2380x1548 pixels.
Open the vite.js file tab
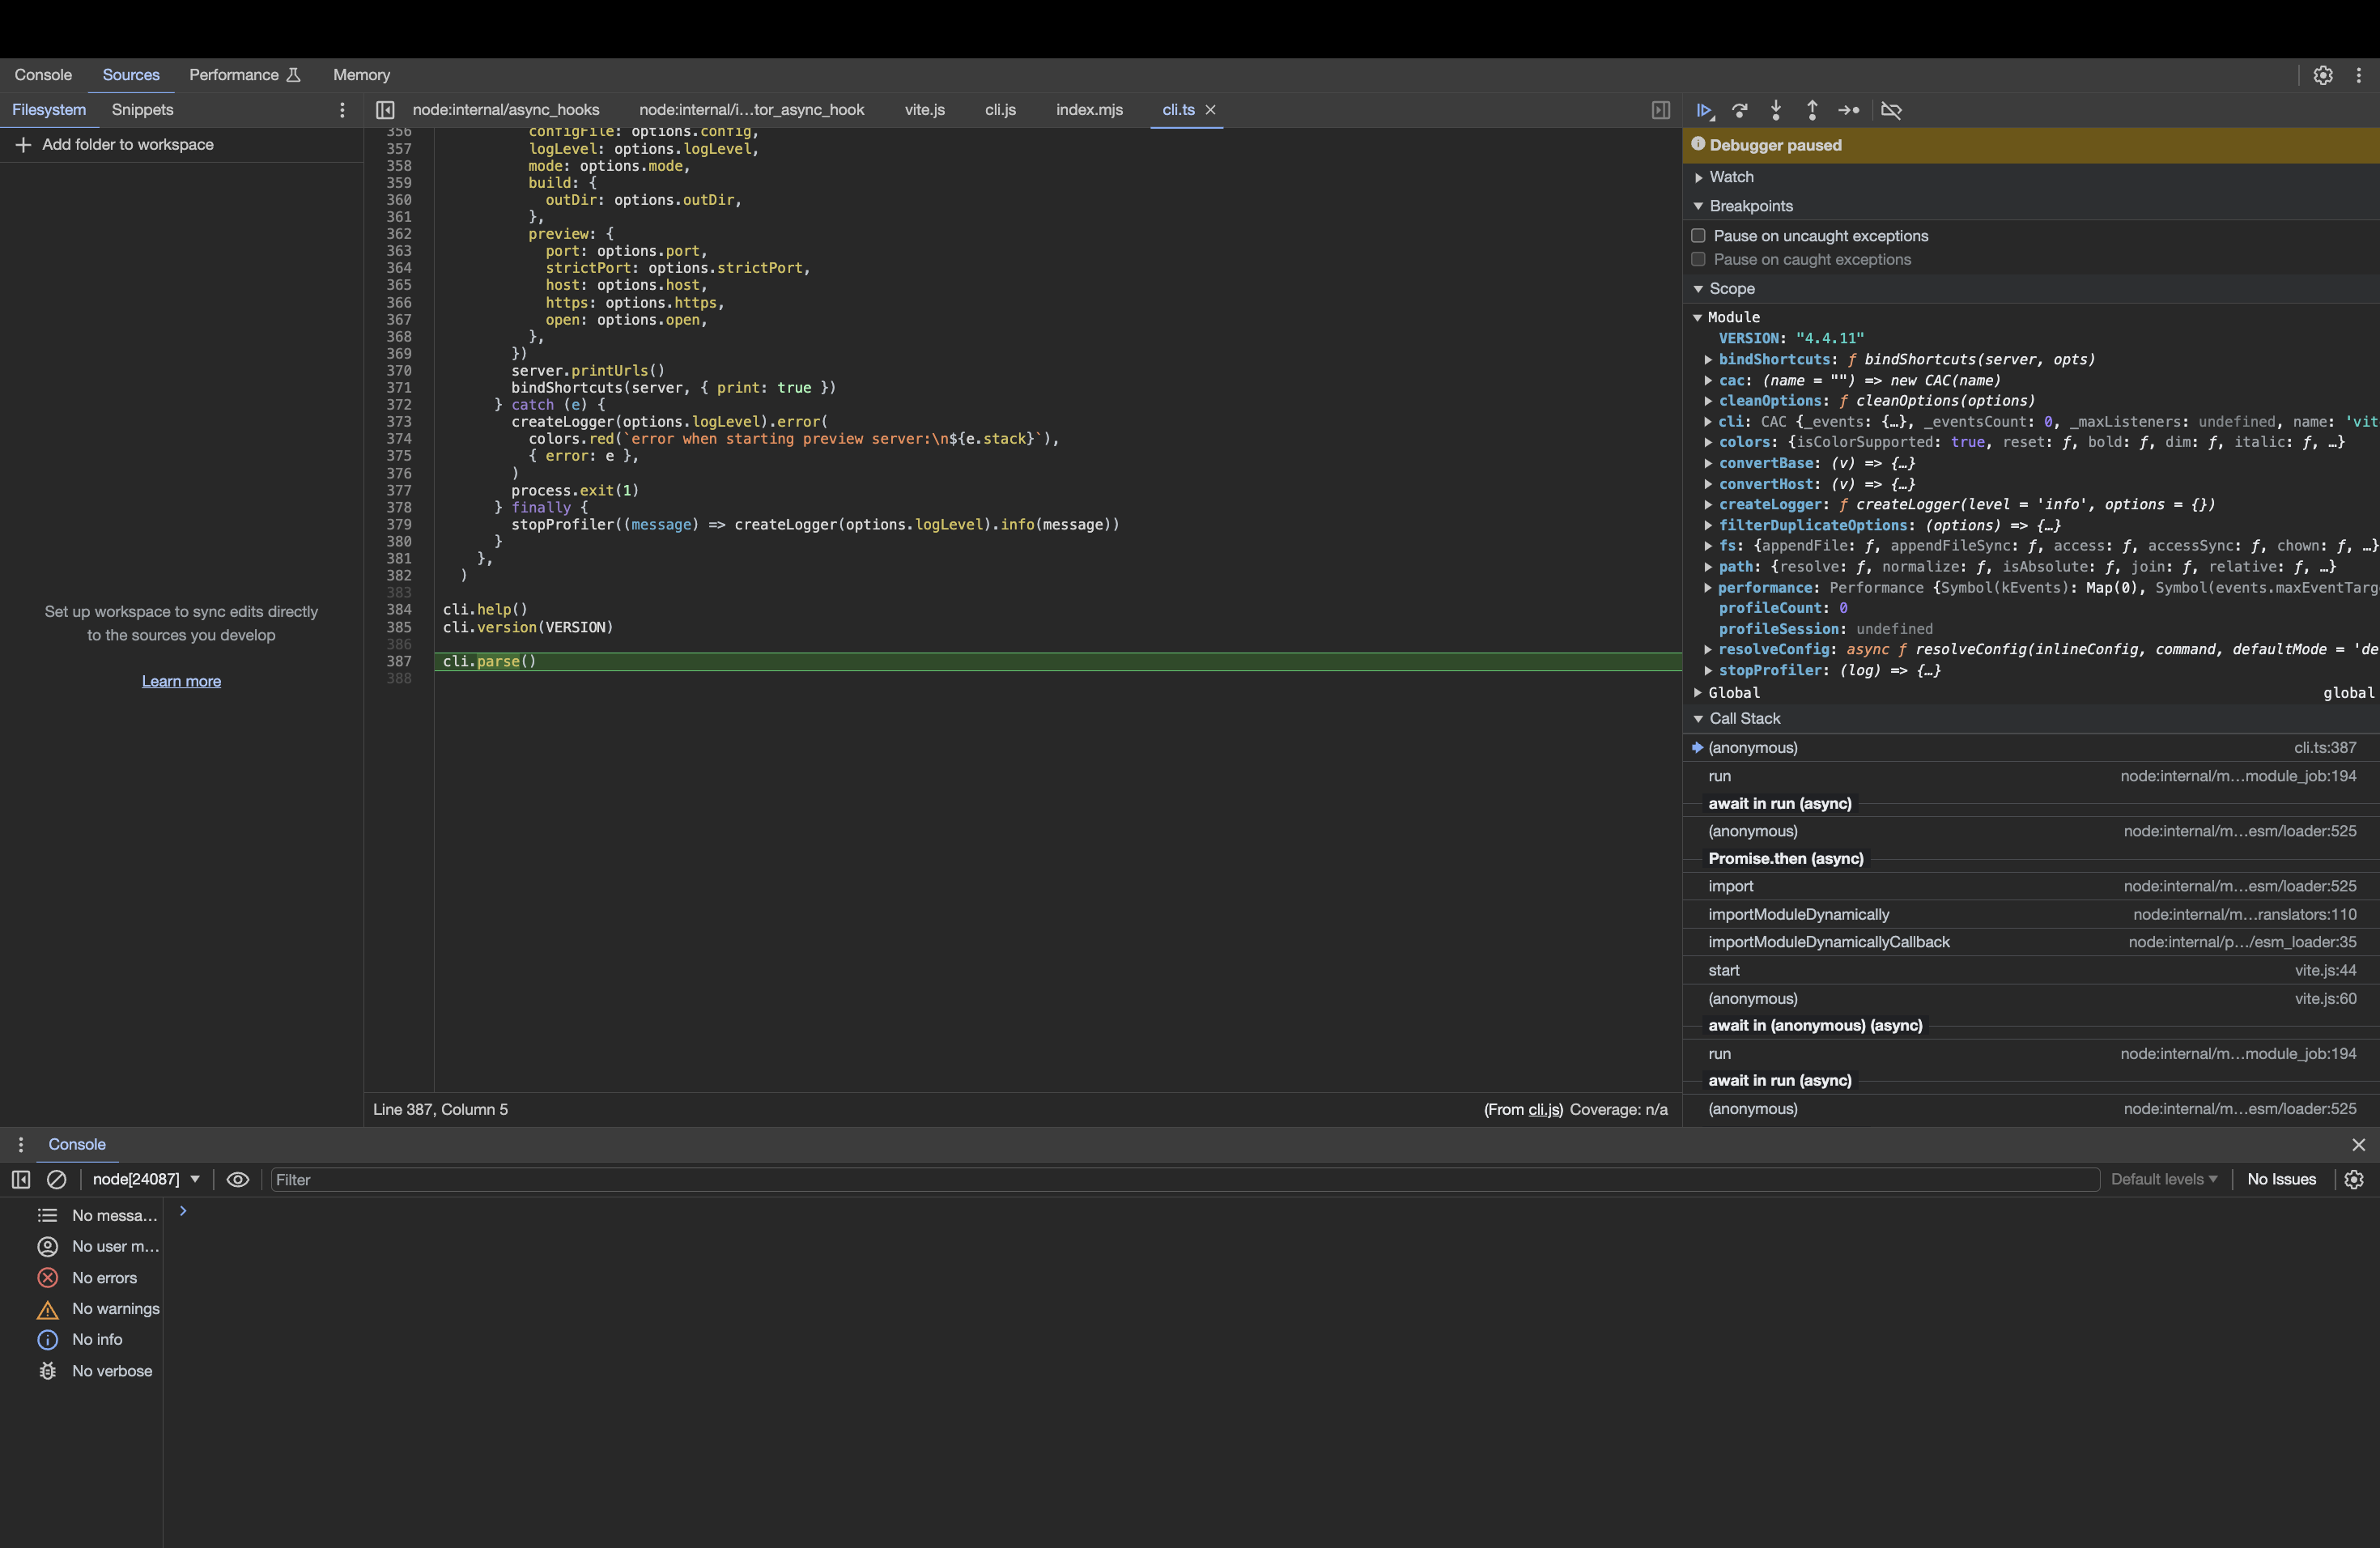pos(924,110)
